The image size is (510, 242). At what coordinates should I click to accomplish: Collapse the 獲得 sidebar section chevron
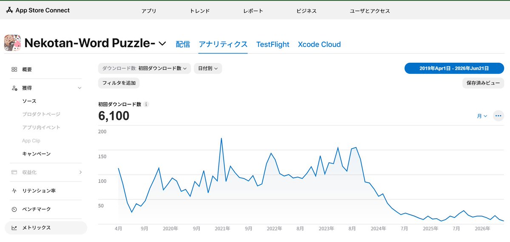(x=79, y=88)
